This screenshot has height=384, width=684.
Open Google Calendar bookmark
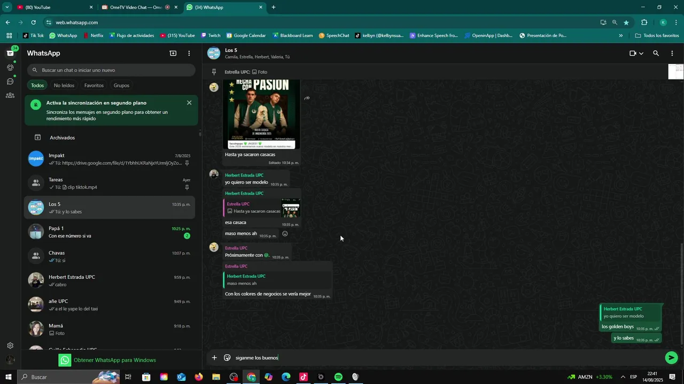[246, 36]
